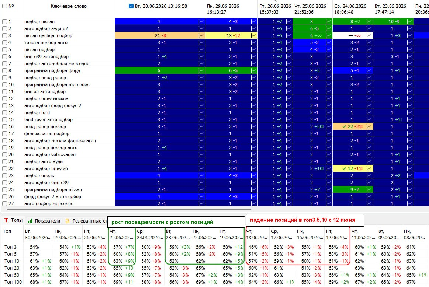The image size is (429, 287).
Task: Select checkbox for row 8 'программа подбора форд'
Action: [x=5, y=70]
